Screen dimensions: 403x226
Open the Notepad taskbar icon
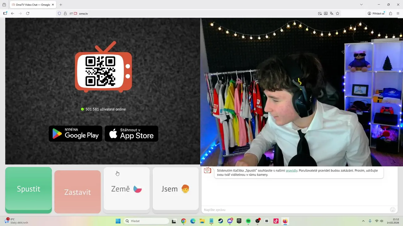tap(211, 221)
